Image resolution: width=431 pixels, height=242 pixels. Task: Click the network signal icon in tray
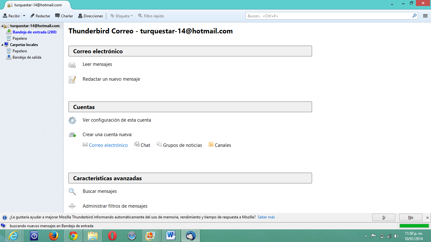(x=389, y=236)
